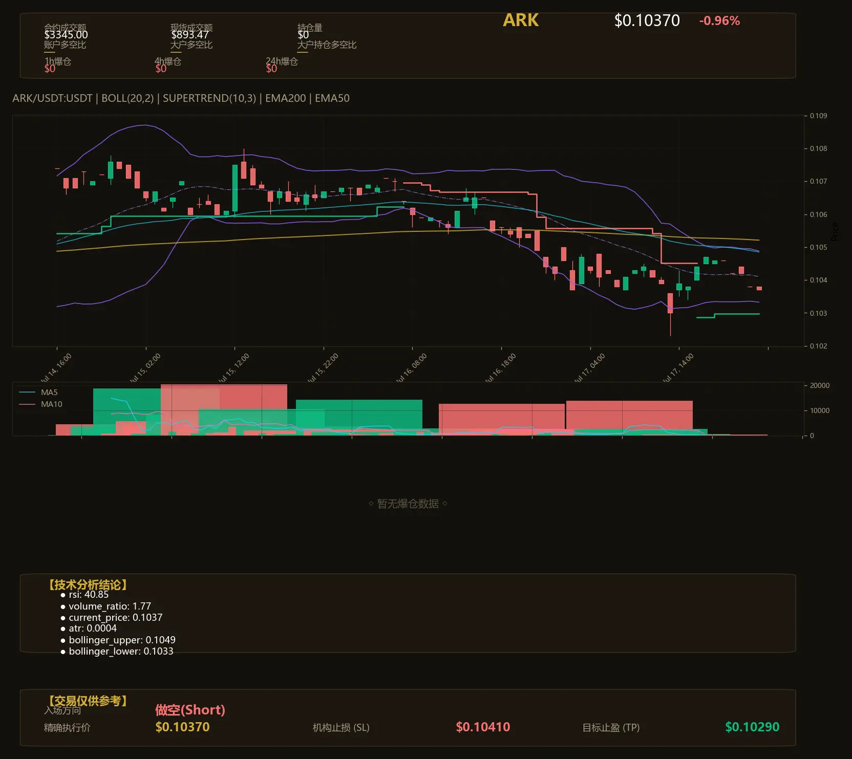Click the 0.109 price axis tick
The width and height of the screenshot is (852, 759).
(818, 116)
